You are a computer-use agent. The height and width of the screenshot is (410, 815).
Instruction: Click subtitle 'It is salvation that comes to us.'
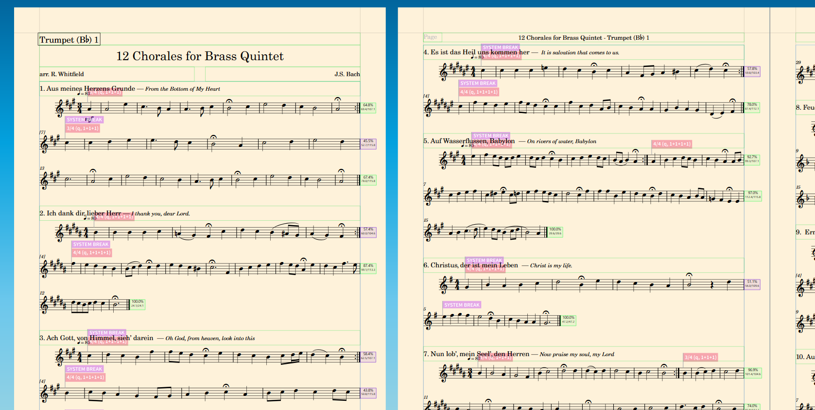[580, 53]
